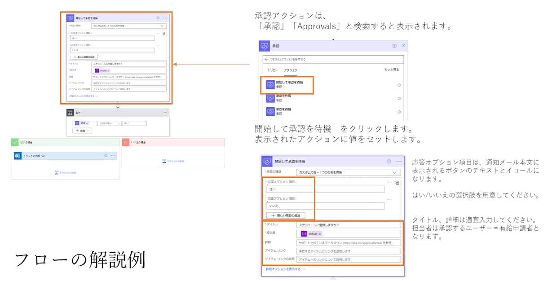Click the Approvals connector icon in 承認 search panel header
The height and width of the screenshot is (281, 548).
pos(265,46)
